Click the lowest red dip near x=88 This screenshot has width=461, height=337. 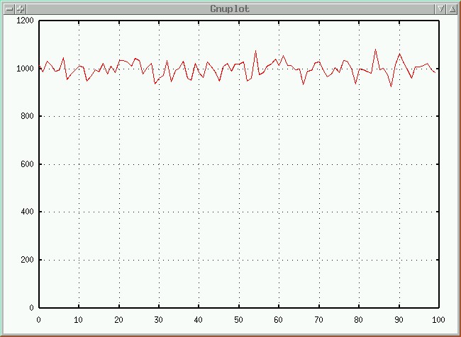[391, 86]
